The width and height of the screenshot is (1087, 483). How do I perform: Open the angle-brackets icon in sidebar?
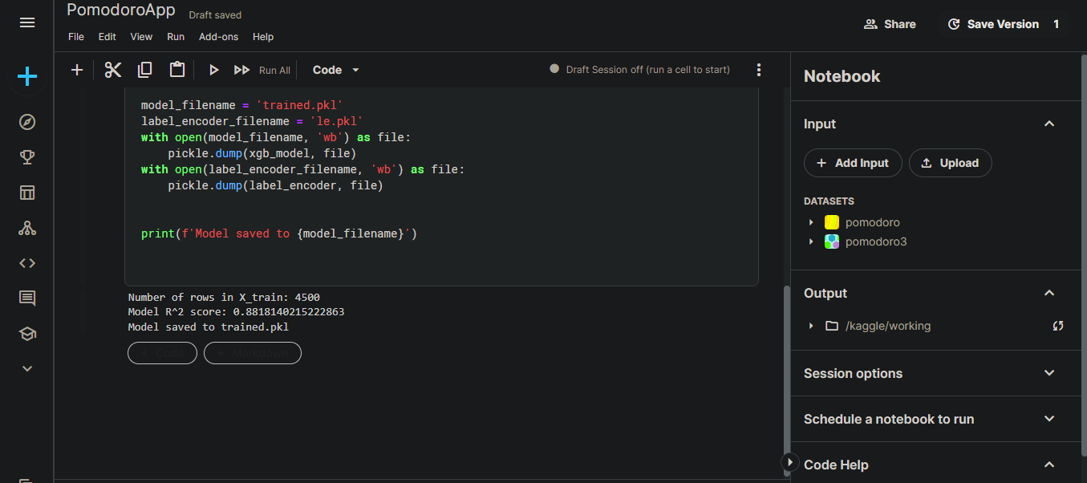(x=27, y=263)
